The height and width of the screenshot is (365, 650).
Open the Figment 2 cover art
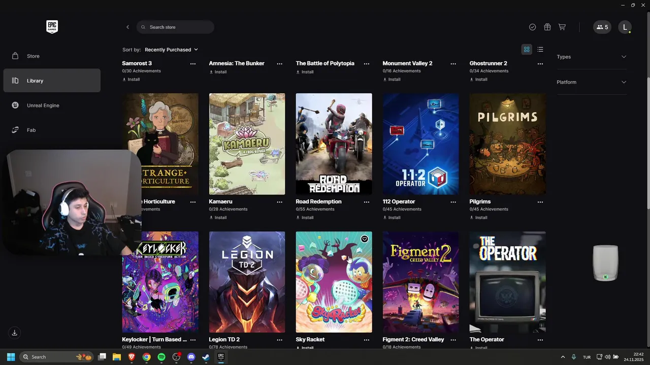coord(420,282)
